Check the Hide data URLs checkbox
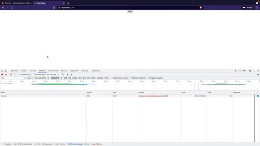Screen dimensions: 260x146 33,78
